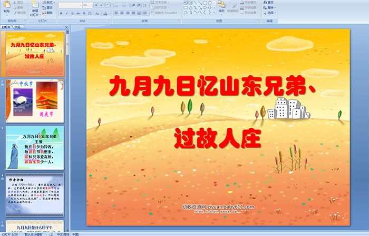Click Shape Effects (形状效果) button
This screenshot has height=236, width=369.
coord(249,13)
